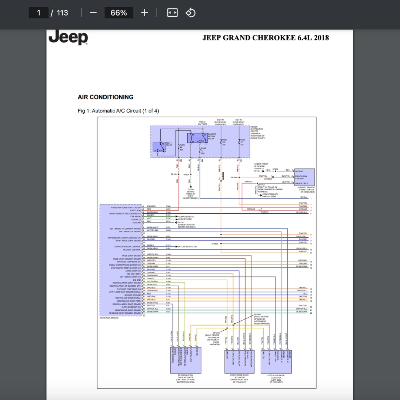Click the AIR CONDITIONING heading
The height and width of the screenshot is (400, 400).
106,97
